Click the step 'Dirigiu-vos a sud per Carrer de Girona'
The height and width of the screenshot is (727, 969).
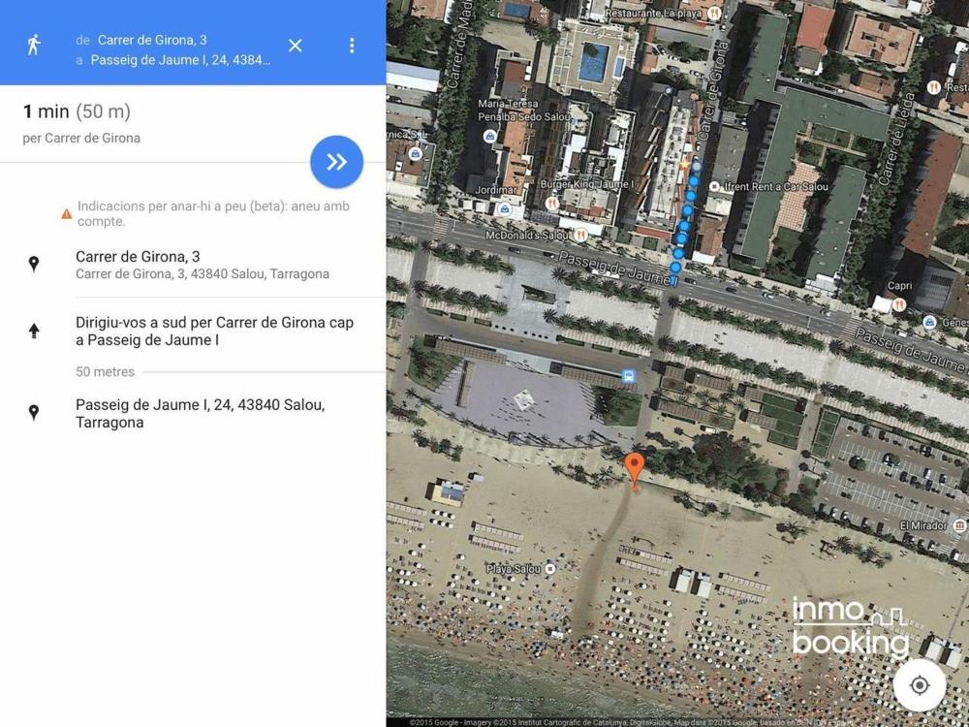coord(214,331)
